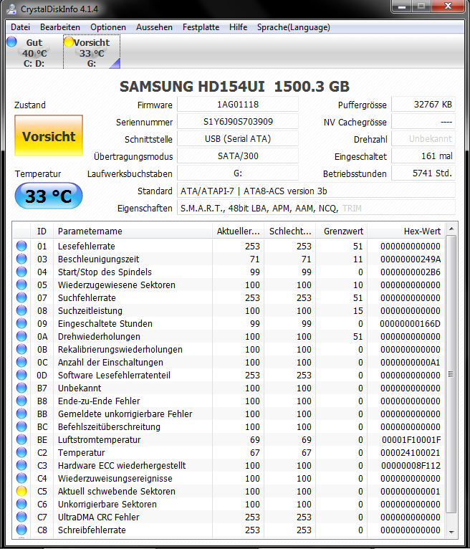Click the Hex-Wert column header

pos(406,231)
